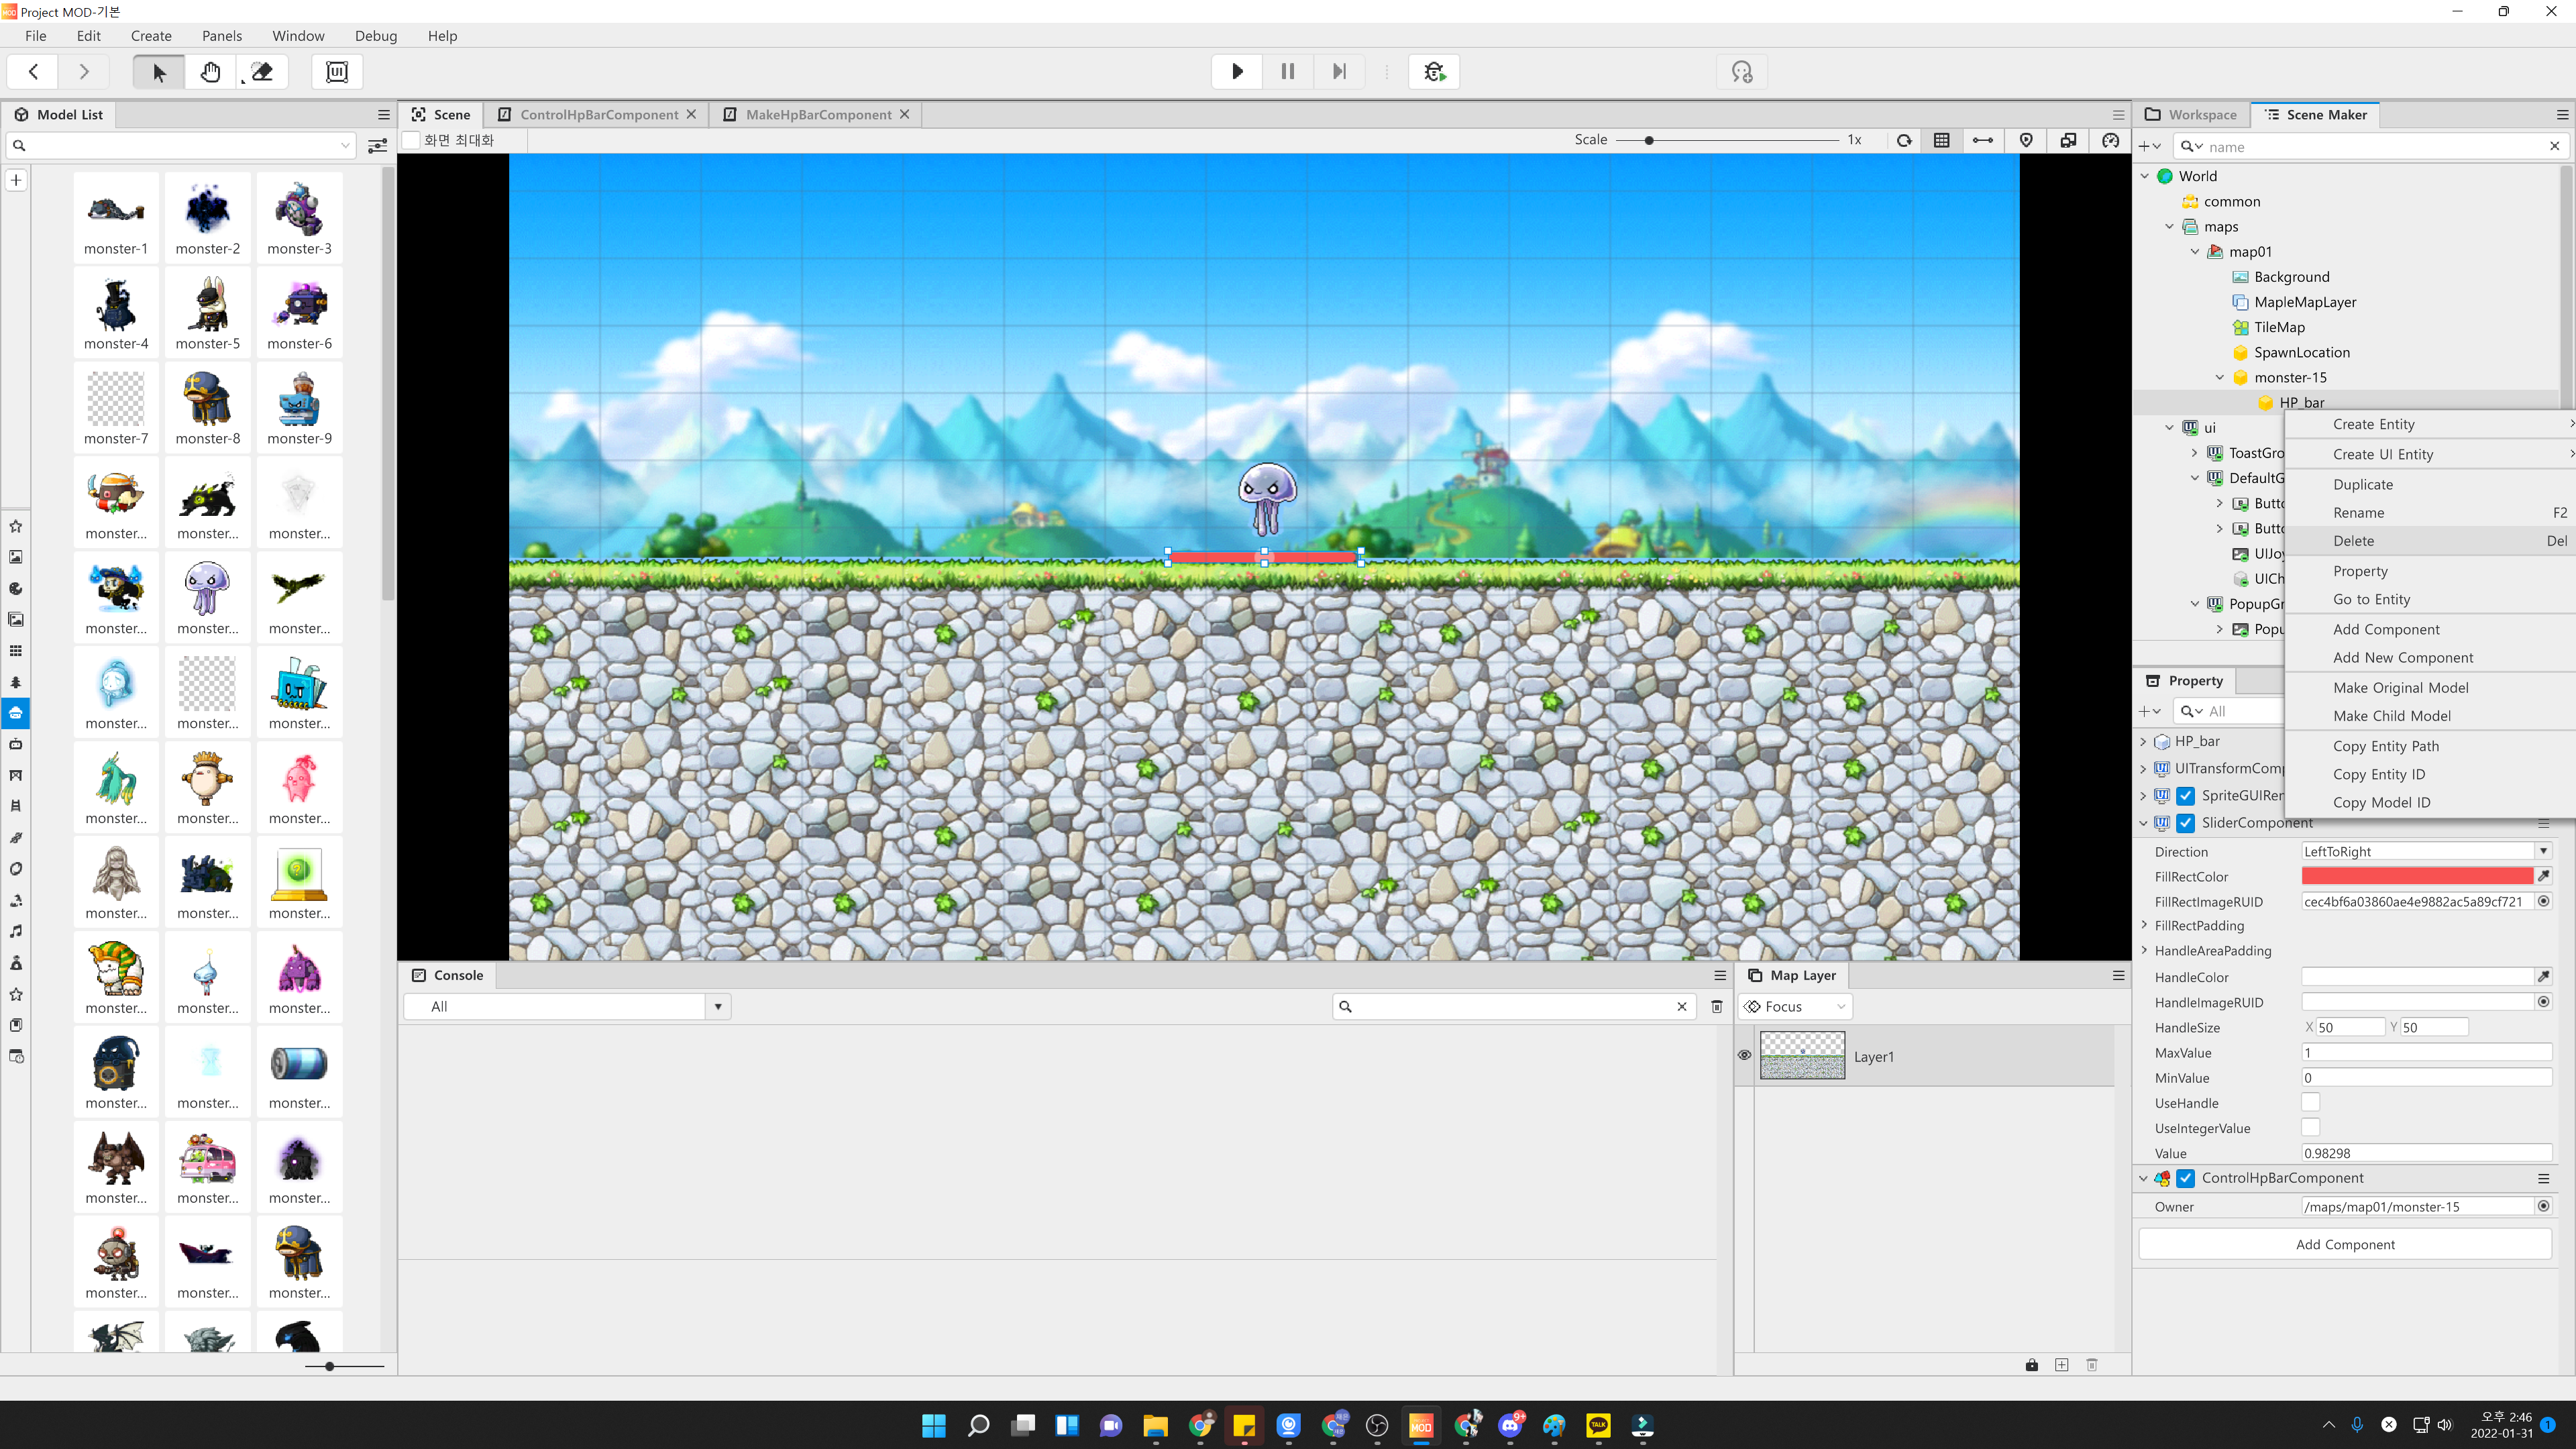Clear console with trash icon

point(1717,1007)
